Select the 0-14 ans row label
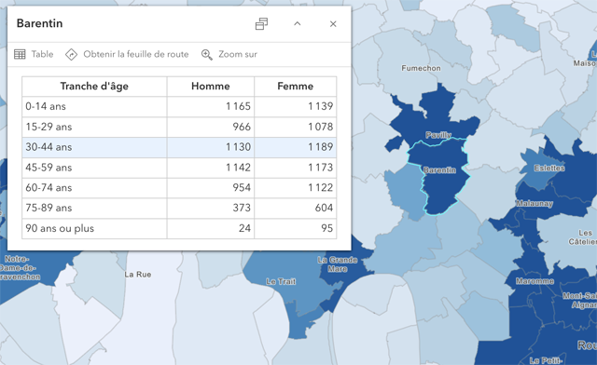The width and height of the screenshot is (597, 365). coord(46,106)
